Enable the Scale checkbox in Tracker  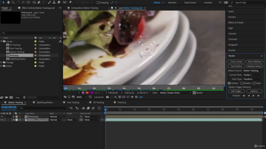pyautogui.click(x=254, y=83)
